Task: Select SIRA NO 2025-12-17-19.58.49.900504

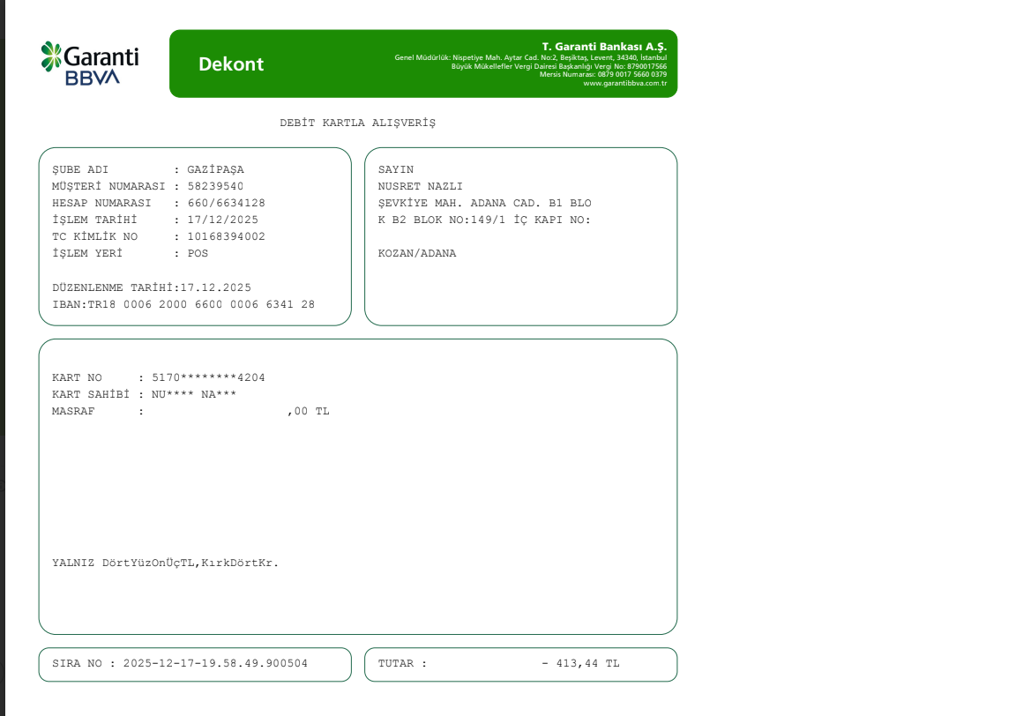Action: (180, 663)
